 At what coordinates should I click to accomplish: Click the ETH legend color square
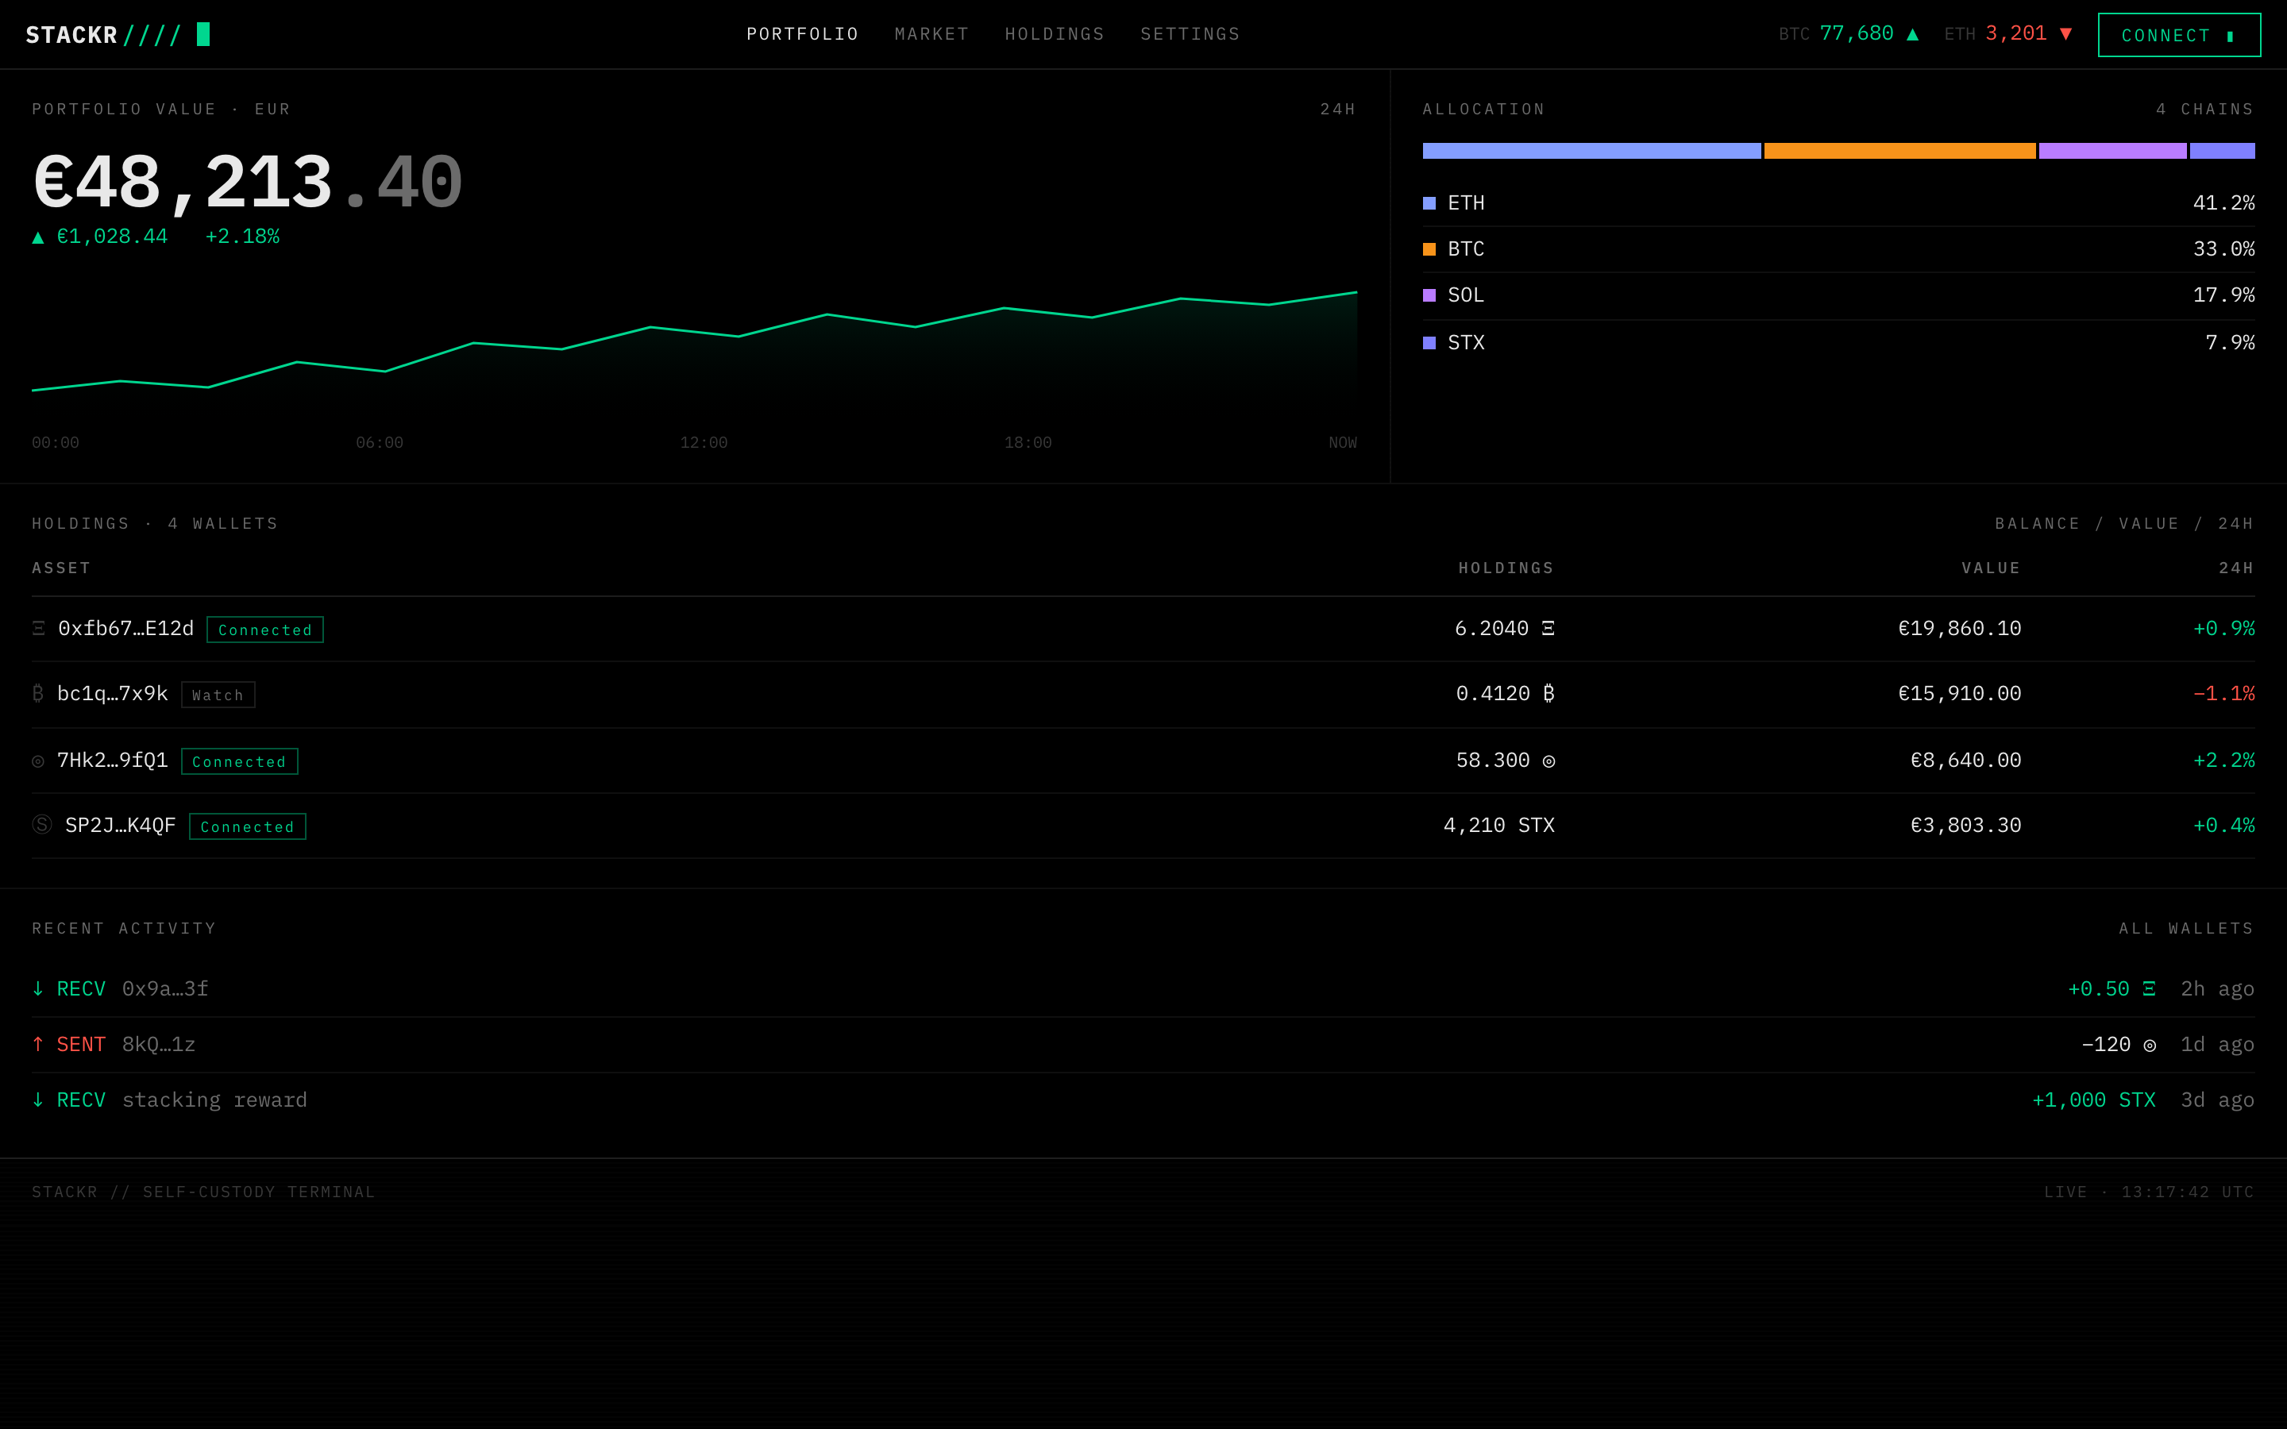1429,203
